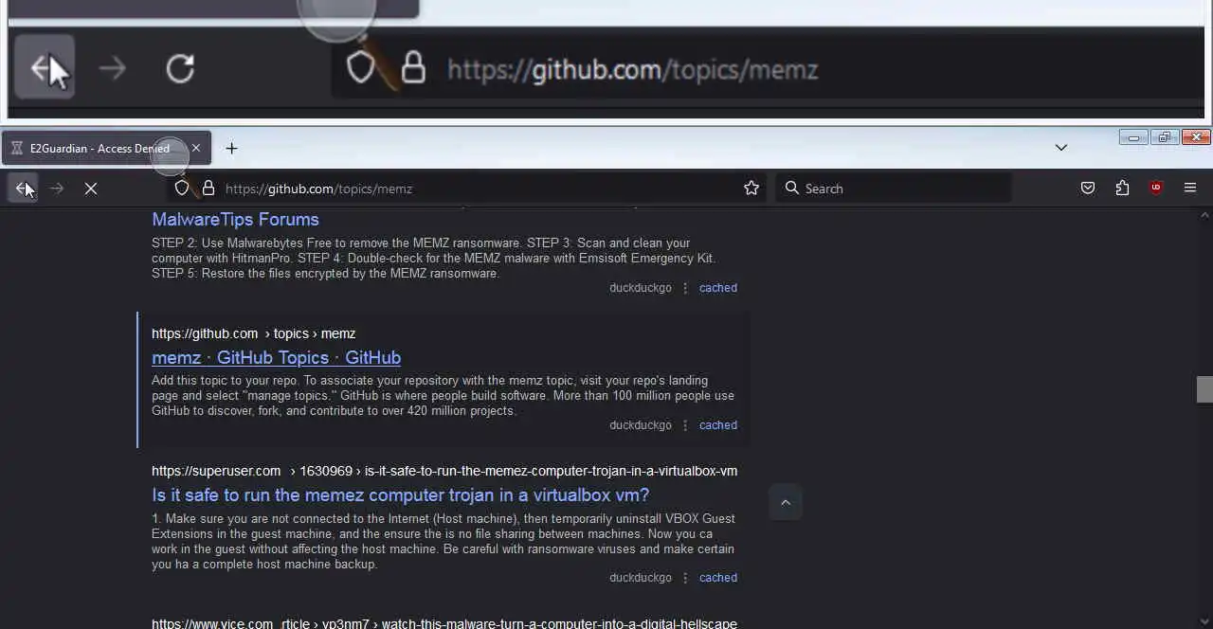Close the E2Guardian Access Denied tab
Viewport: 1213px width, 629px height.
196,148
